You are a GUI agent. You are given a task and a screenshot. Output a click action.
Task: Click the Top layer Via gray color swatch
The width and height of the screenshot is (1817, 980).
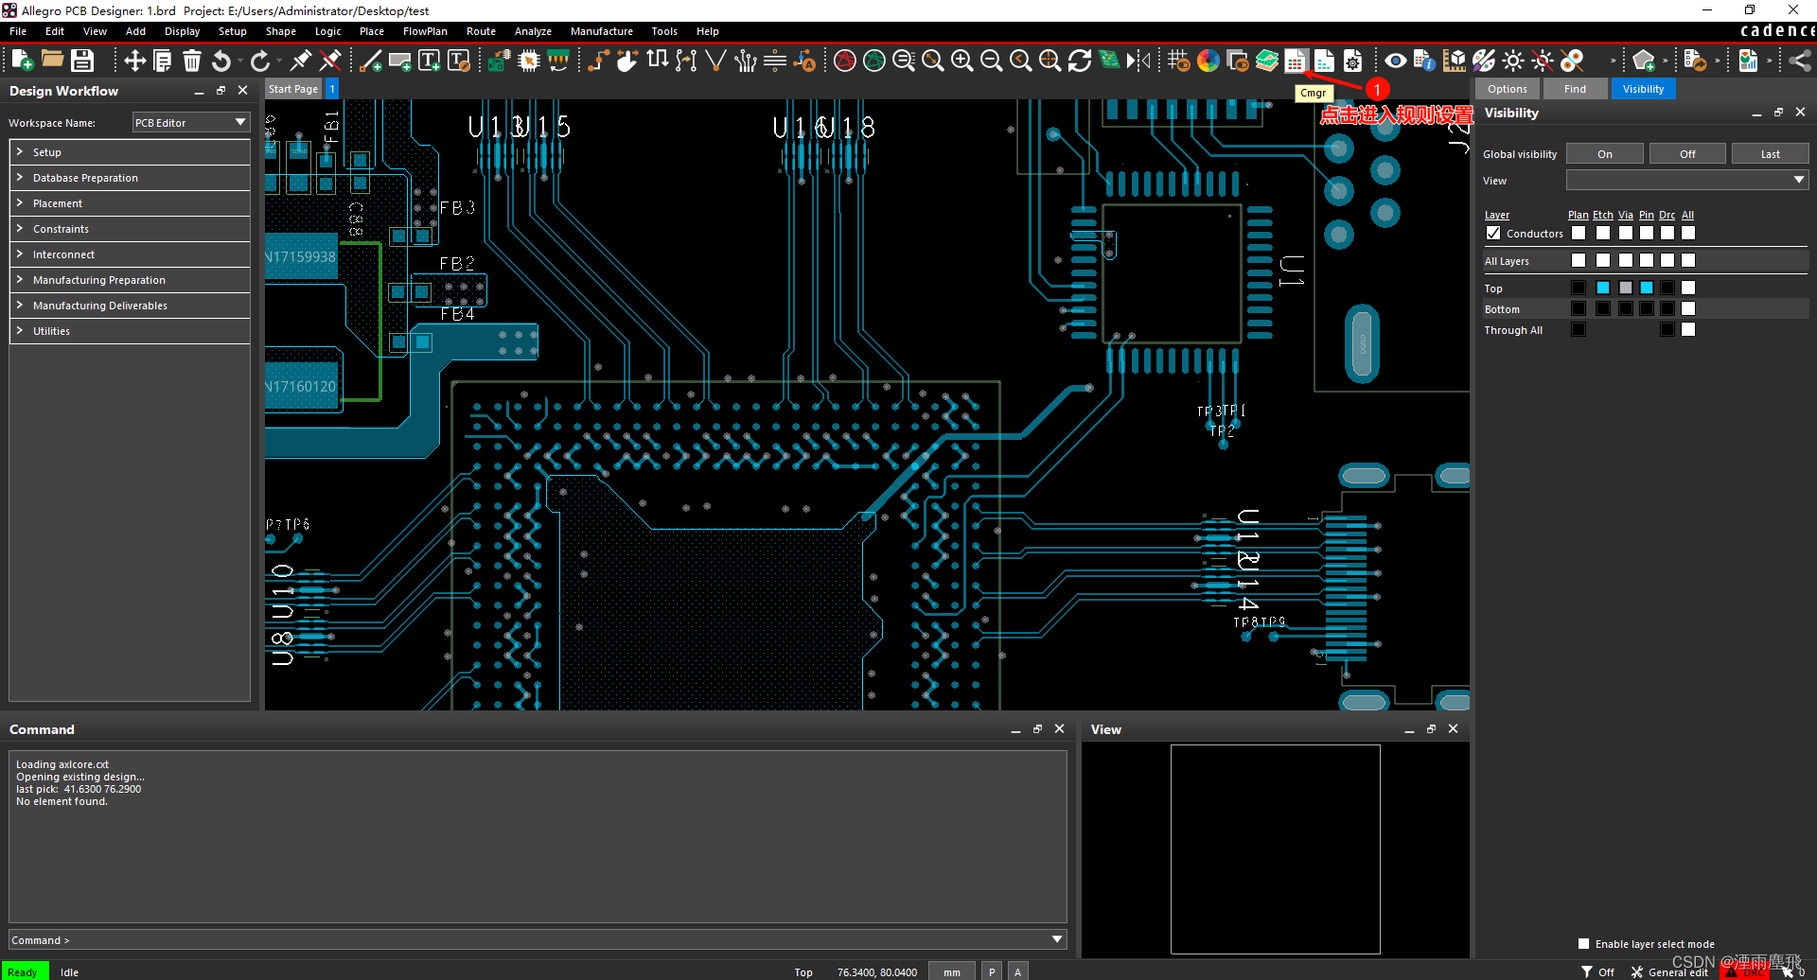(1626, 288)
